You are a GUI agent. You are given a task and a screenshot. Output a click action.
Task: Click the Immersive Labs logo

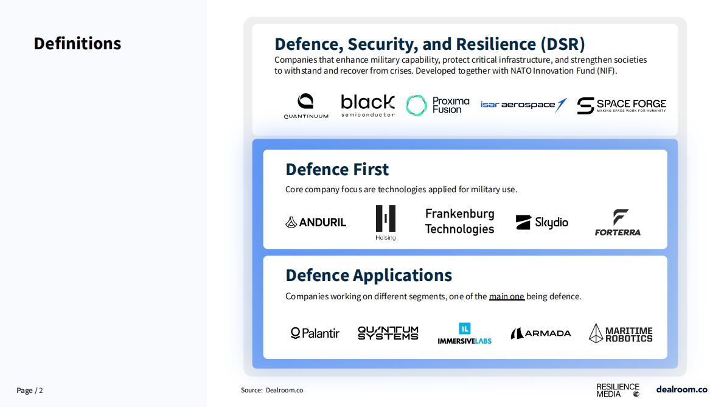tap(464, 333)
